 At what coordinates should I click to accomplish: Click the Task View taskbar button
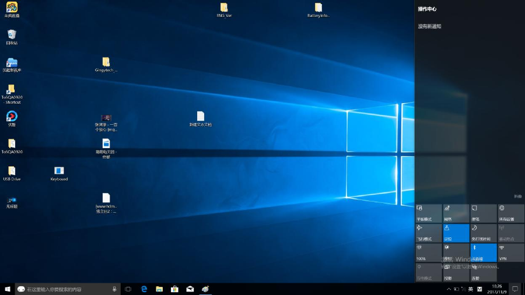pyautogui.click(x=128, y=289)
